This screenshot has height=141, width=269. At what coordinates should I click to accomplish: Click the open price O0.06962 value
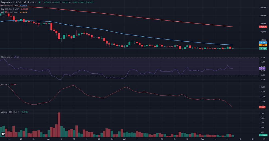(x=47, y=2)
